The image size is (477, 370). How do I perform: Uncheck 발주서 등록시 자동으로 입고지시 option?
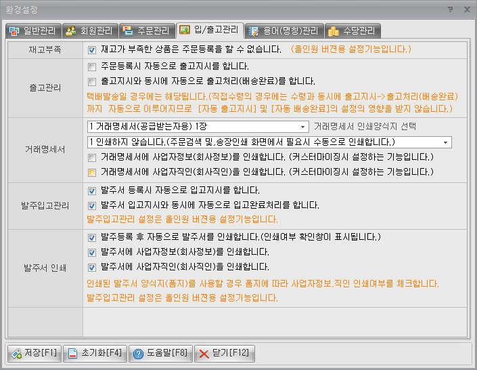91,191
